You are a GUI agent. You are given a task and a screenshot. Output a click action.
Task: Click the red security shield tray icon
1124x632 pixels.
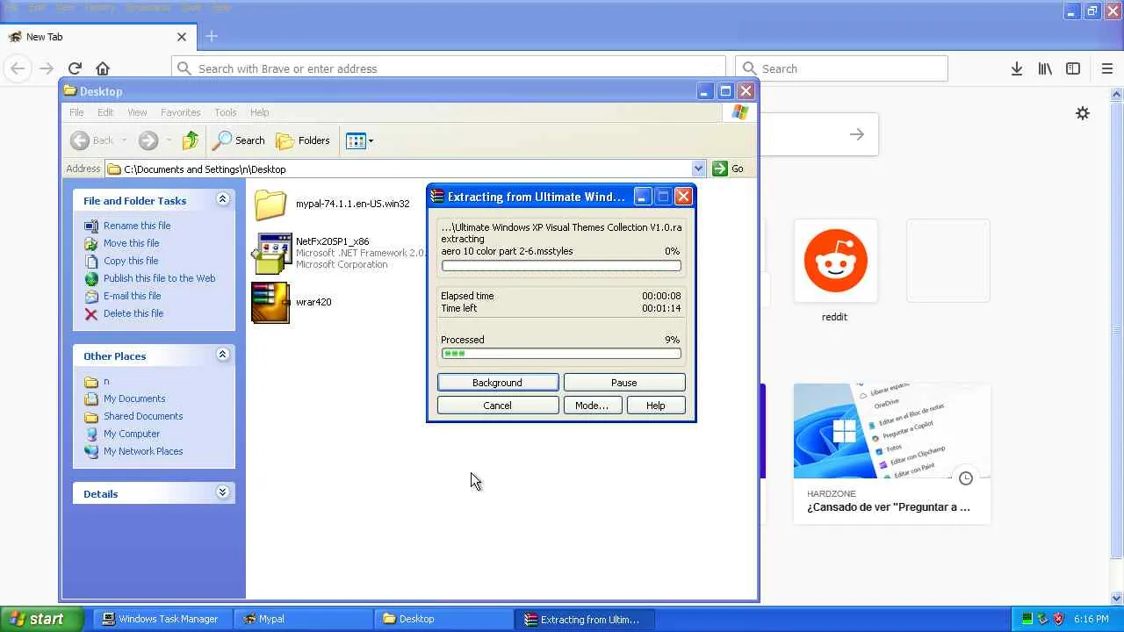pos(1058,619)
